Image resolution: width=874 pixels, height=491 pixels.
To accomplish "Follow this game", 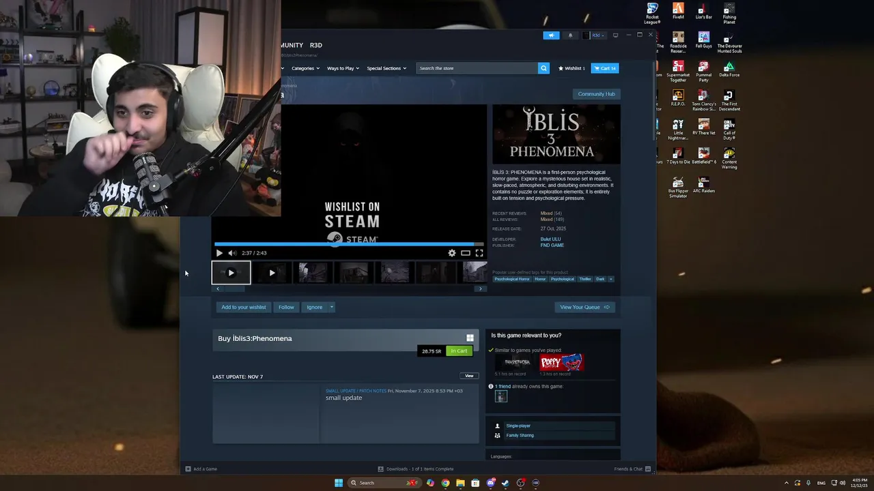I will coord(286,307).
